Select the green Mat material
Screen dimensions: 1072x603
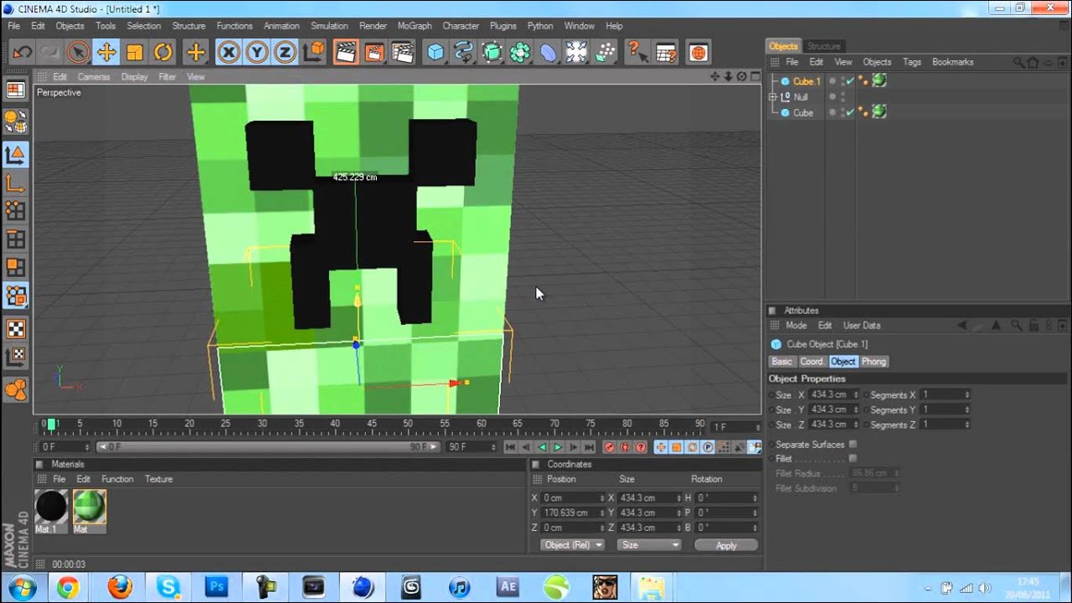point(89,511)
